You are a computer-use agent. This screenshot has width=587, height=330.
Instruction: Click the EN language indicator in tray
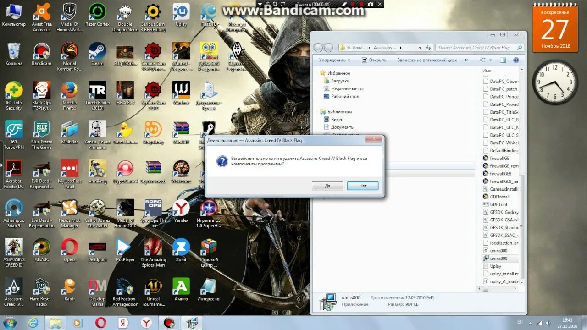(520, 322)
